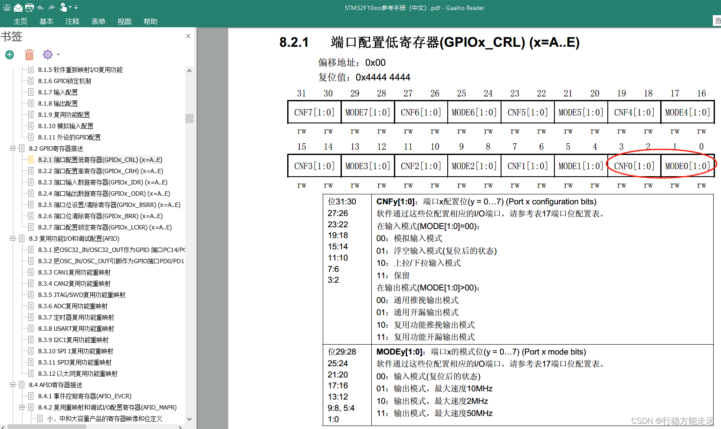Go to 8.2.7 端口配置锁定寄存器 GPIOx_LCKR
The image size is (721, 429).
[105, 227]
